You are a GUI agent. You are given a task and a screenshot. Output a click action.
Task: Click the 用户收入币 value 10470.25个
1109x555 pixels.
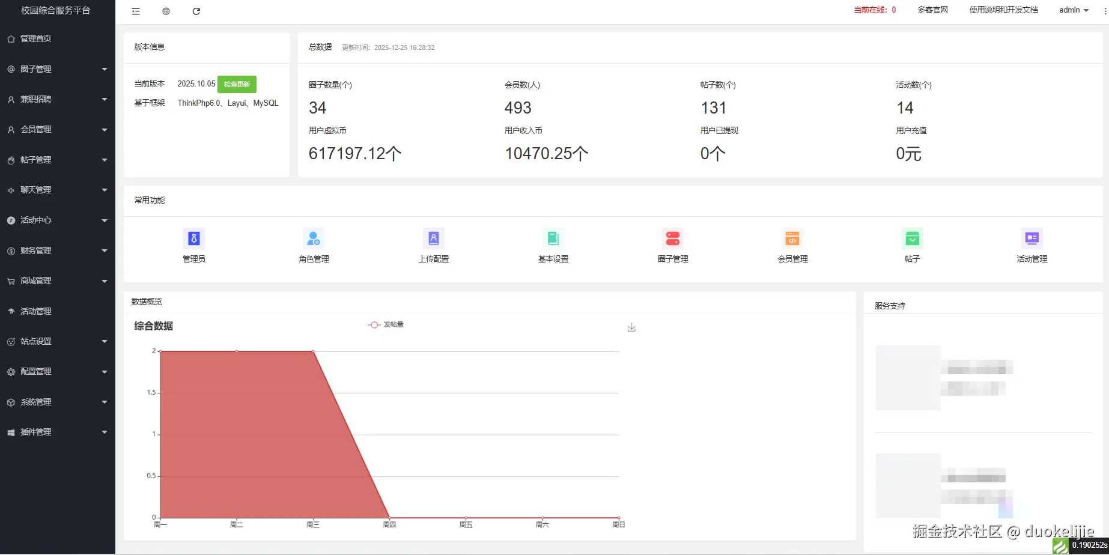point(547,154)
